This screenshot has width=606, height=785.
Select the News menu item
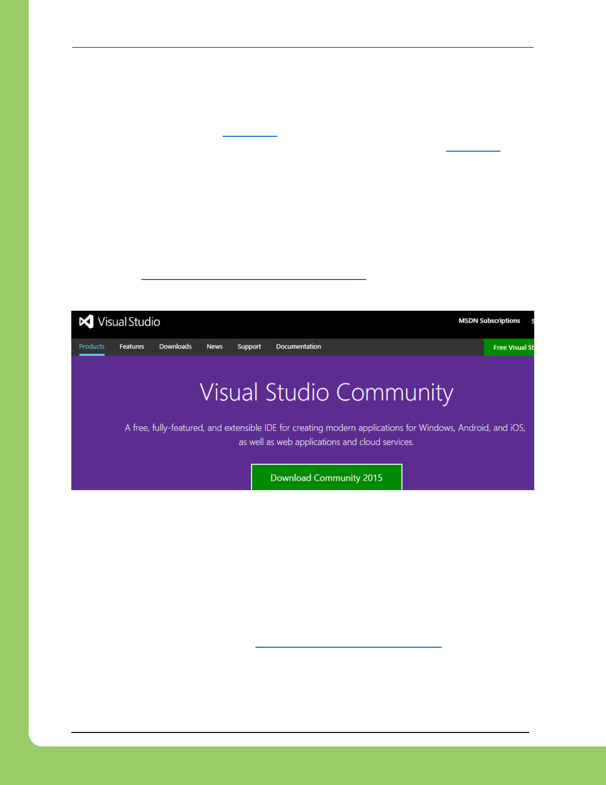click(214, 346)
